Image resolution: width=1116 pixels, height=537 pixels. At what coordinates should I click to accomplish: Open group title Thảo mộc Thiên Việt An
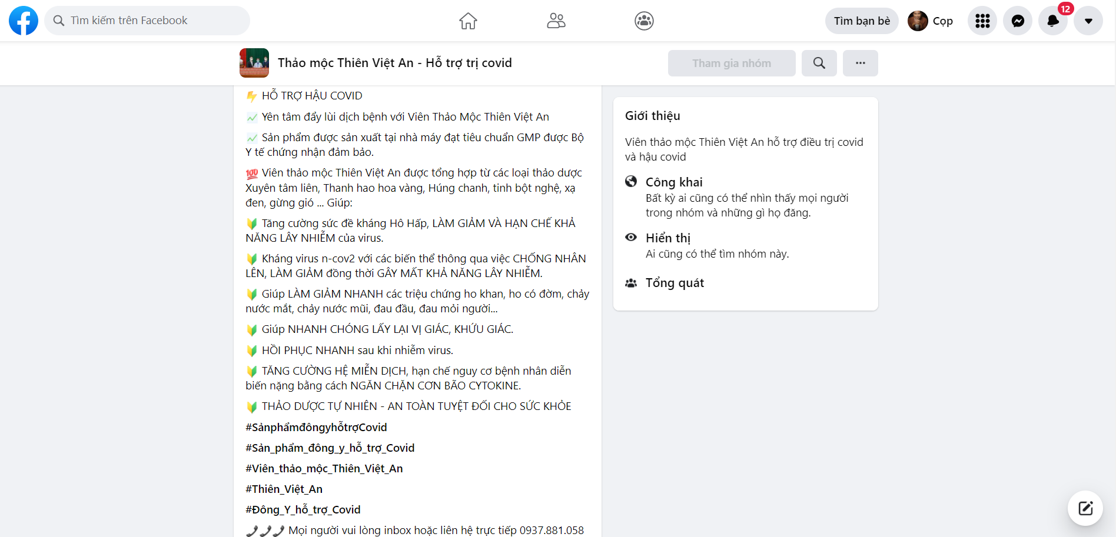point(394,63)
